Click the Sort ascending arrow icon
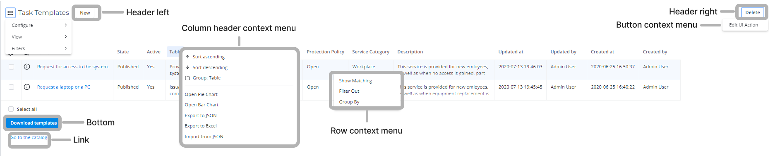The height and width of the screenshot is (156, 775). [187, 57]
